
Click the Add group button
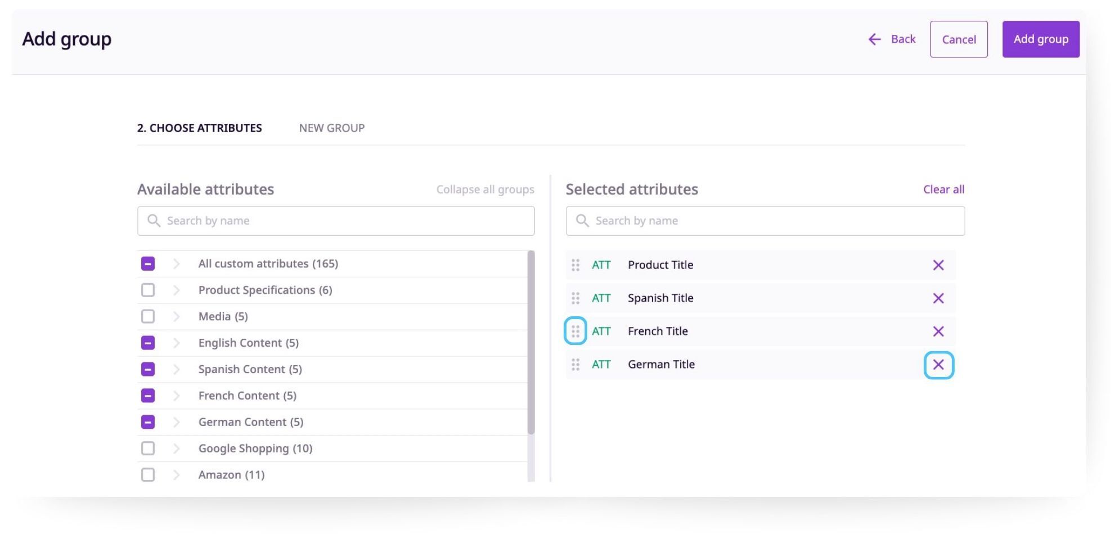pos(1041,39)
